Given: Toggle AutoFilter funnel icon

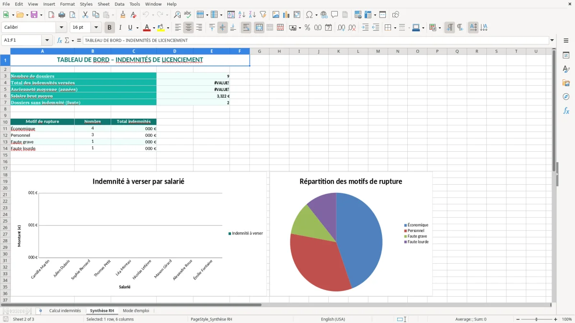Looking at the screenshot, I should [x=263, y=15].
